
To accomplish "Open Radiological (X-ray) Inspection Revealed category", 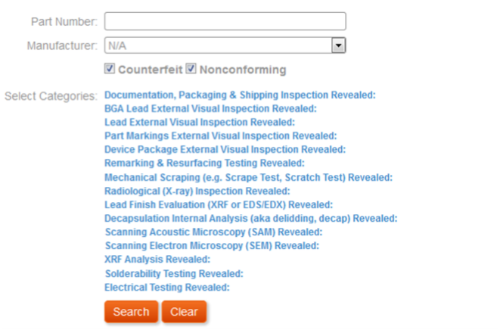I will pyautogui.click(x=197, y=191).
